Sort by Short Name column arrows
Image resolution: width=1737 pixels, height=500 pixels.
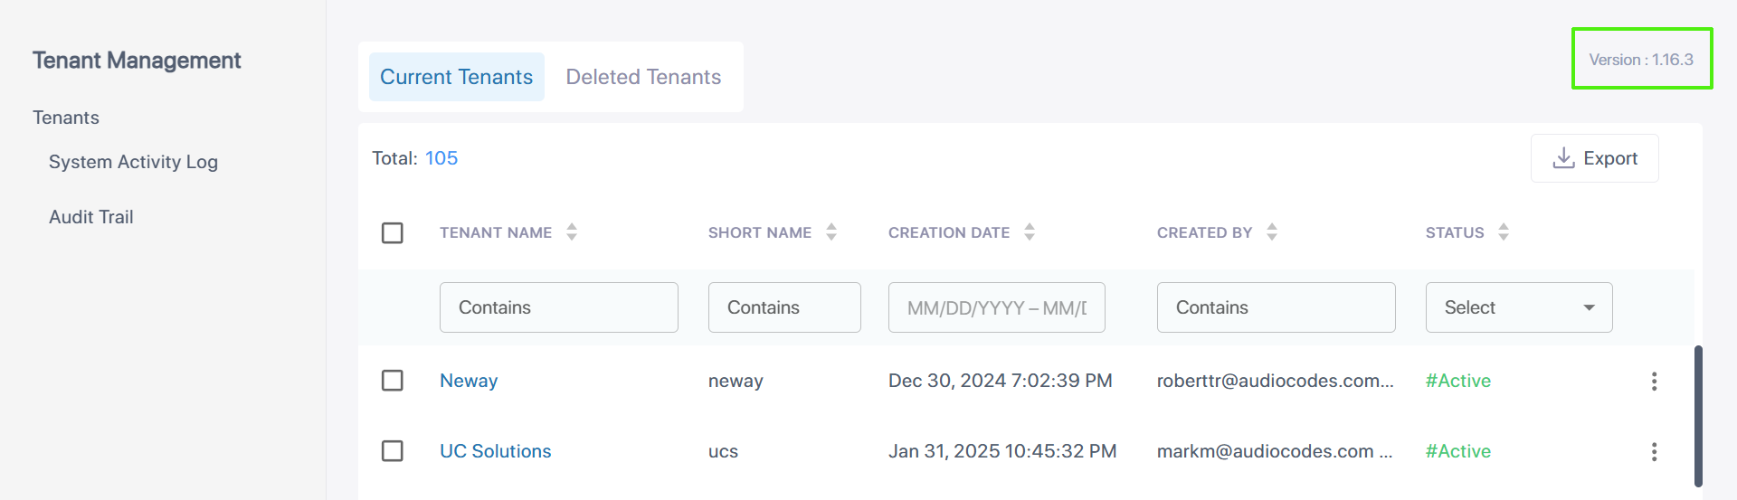point(831,232)
